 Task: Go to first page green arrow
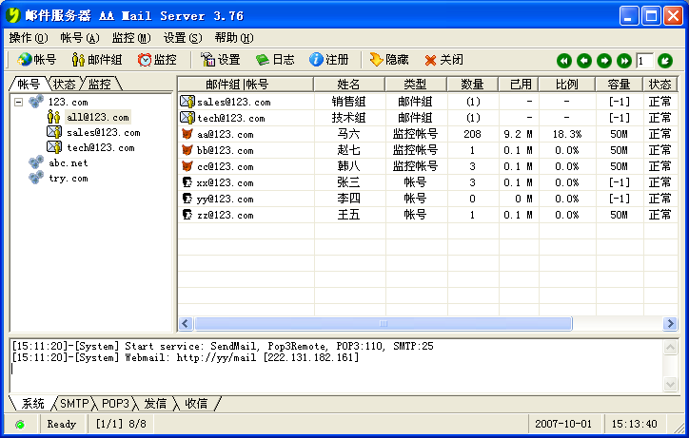pos(564,61)
